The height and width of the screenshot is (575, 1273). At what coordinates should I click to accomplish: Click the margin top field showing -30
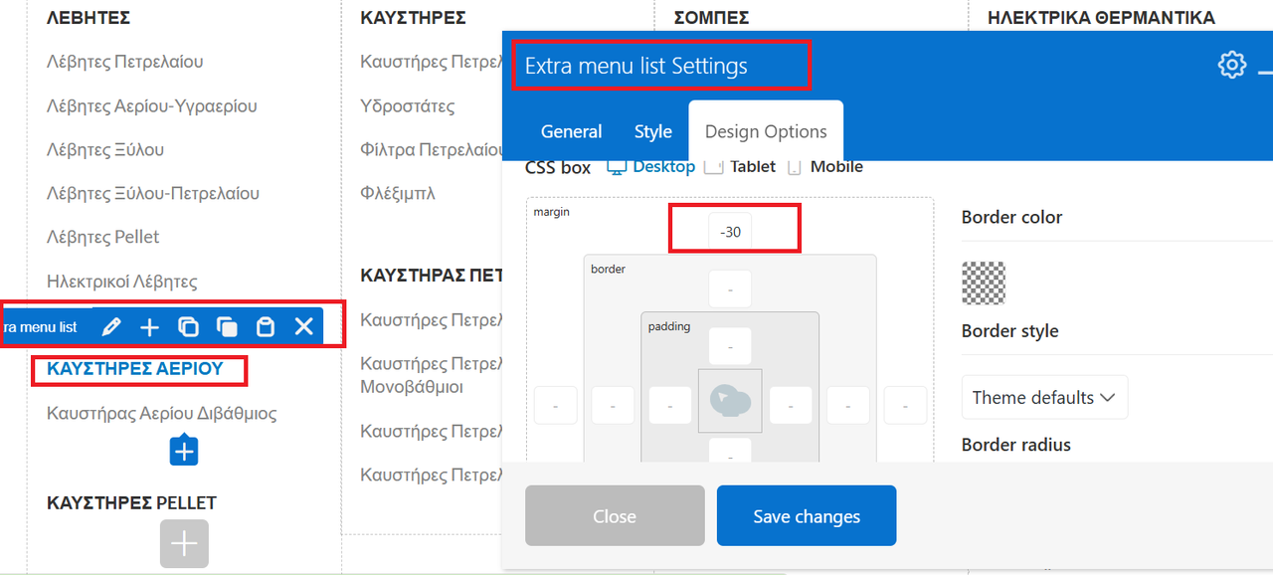pyautogui.click(x=730, y=232)
